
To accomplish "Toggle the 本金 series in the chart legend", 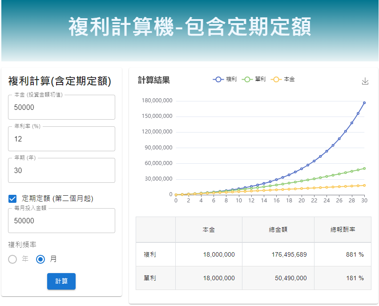I will click(x=283, y=79).
